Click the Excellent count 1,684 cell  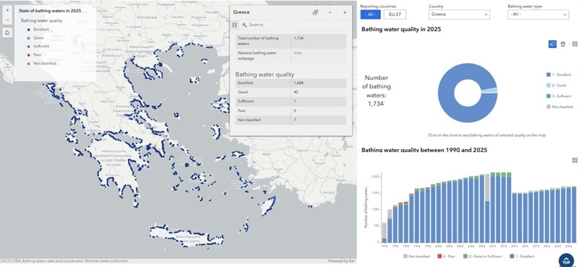tap(319, 83)
